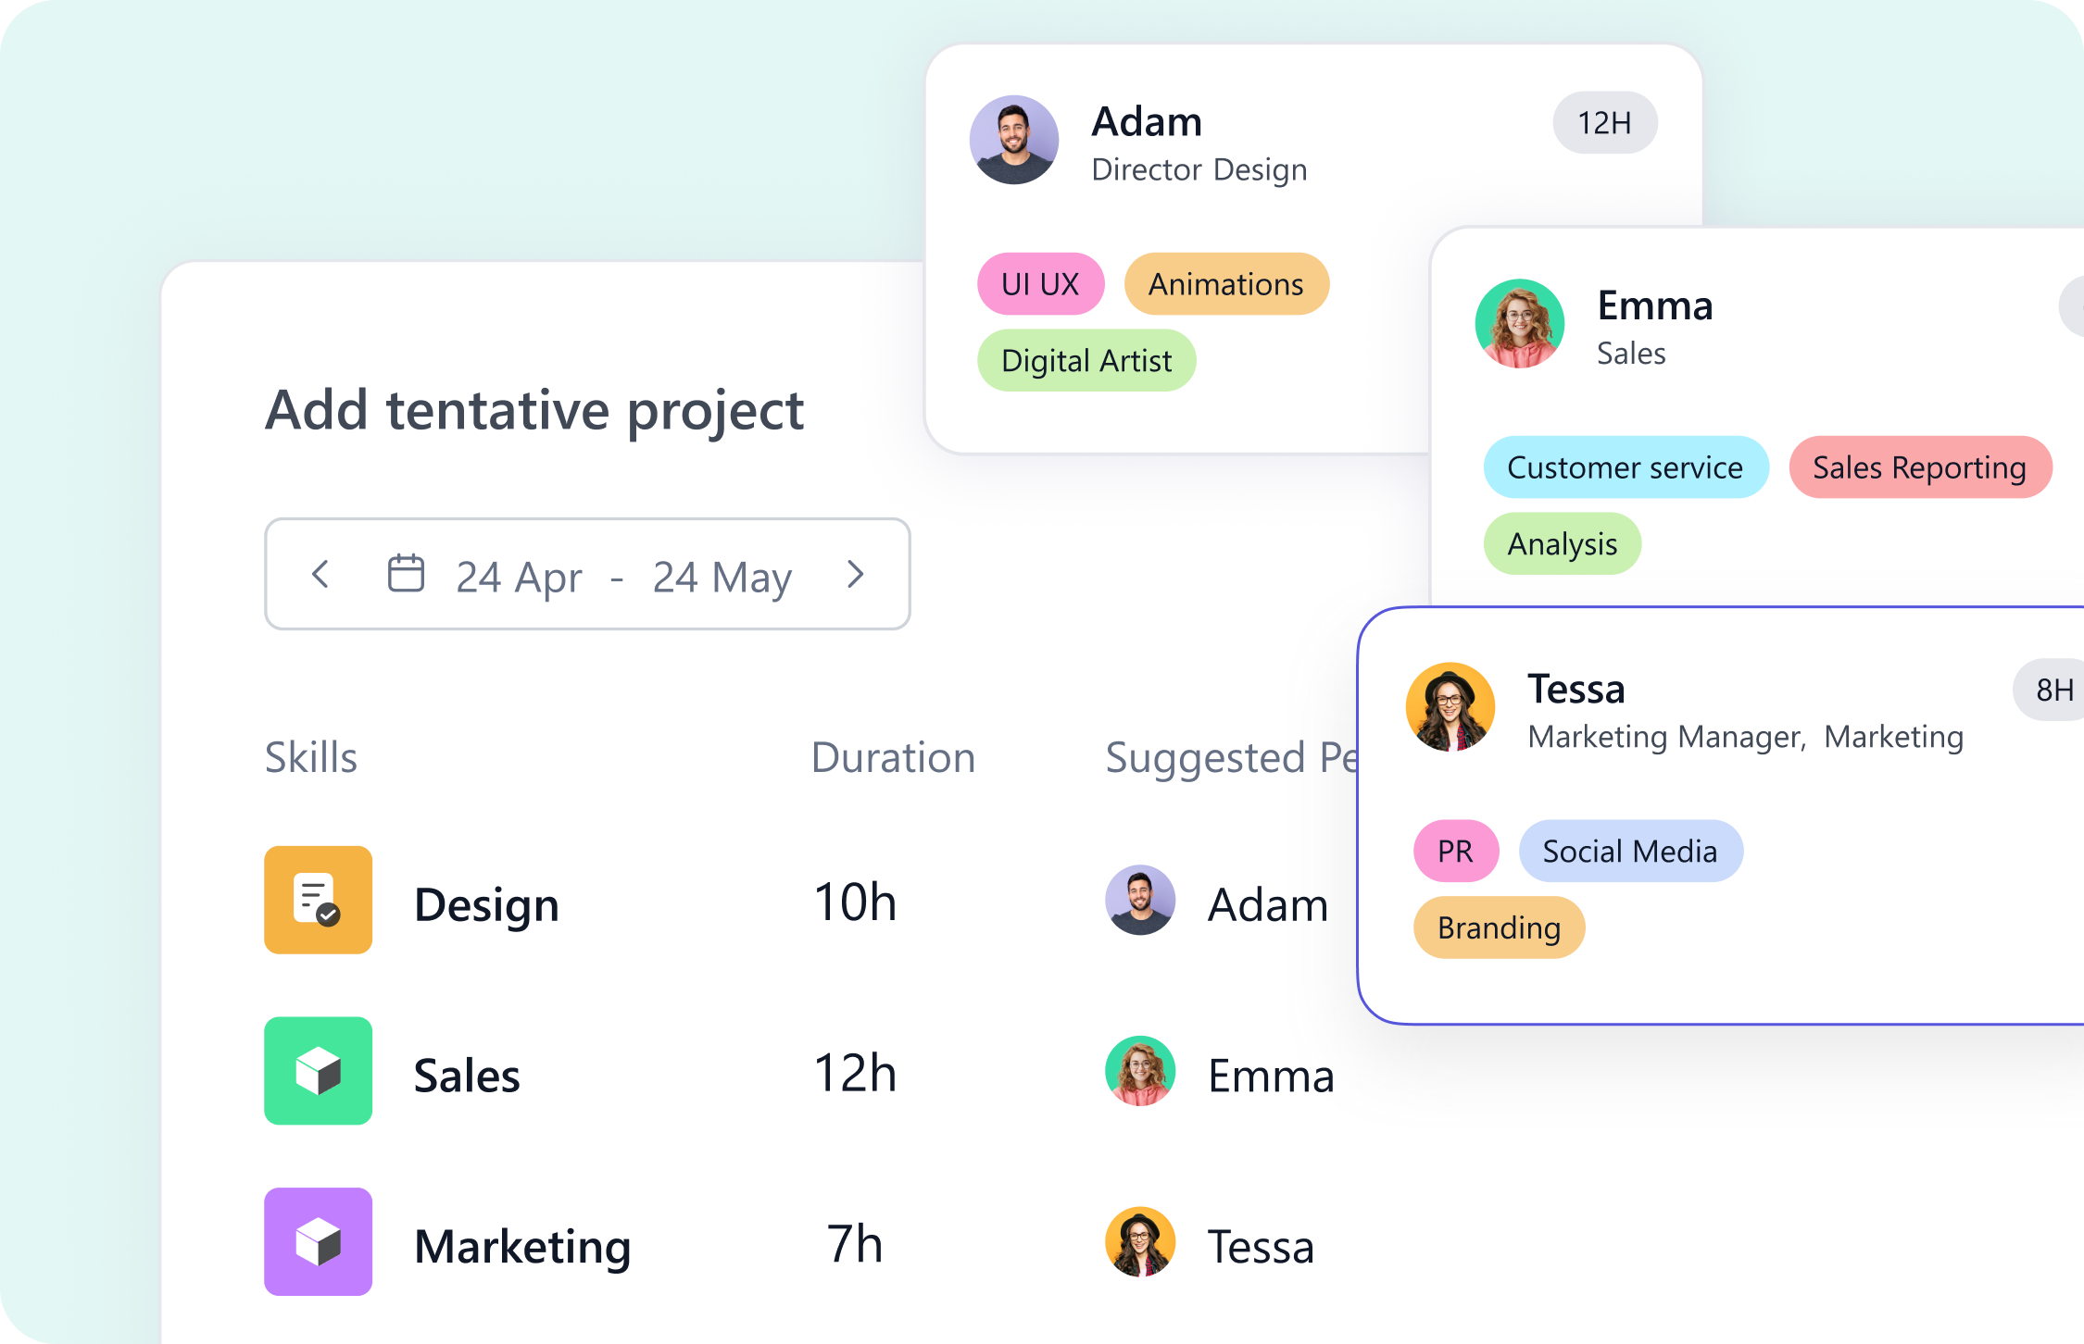Image resolution: width=2084 pixels, height=1344 pixels.
Task: Click the UI UX skill tag
Action: (1040, 284)
